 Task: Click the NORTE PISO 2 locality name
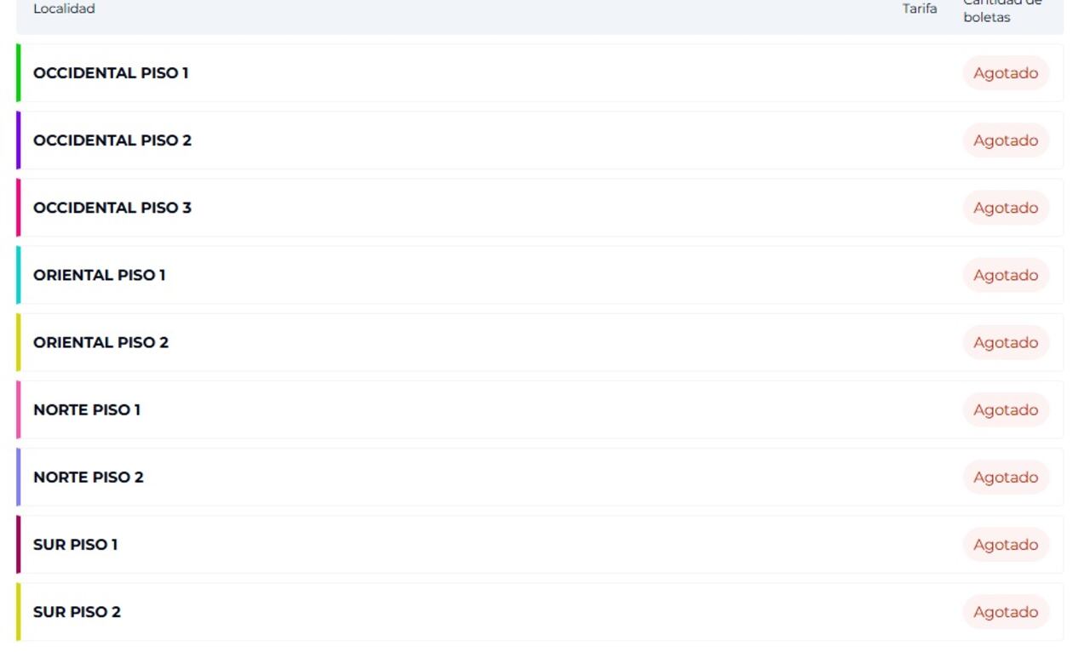(89, 477)
